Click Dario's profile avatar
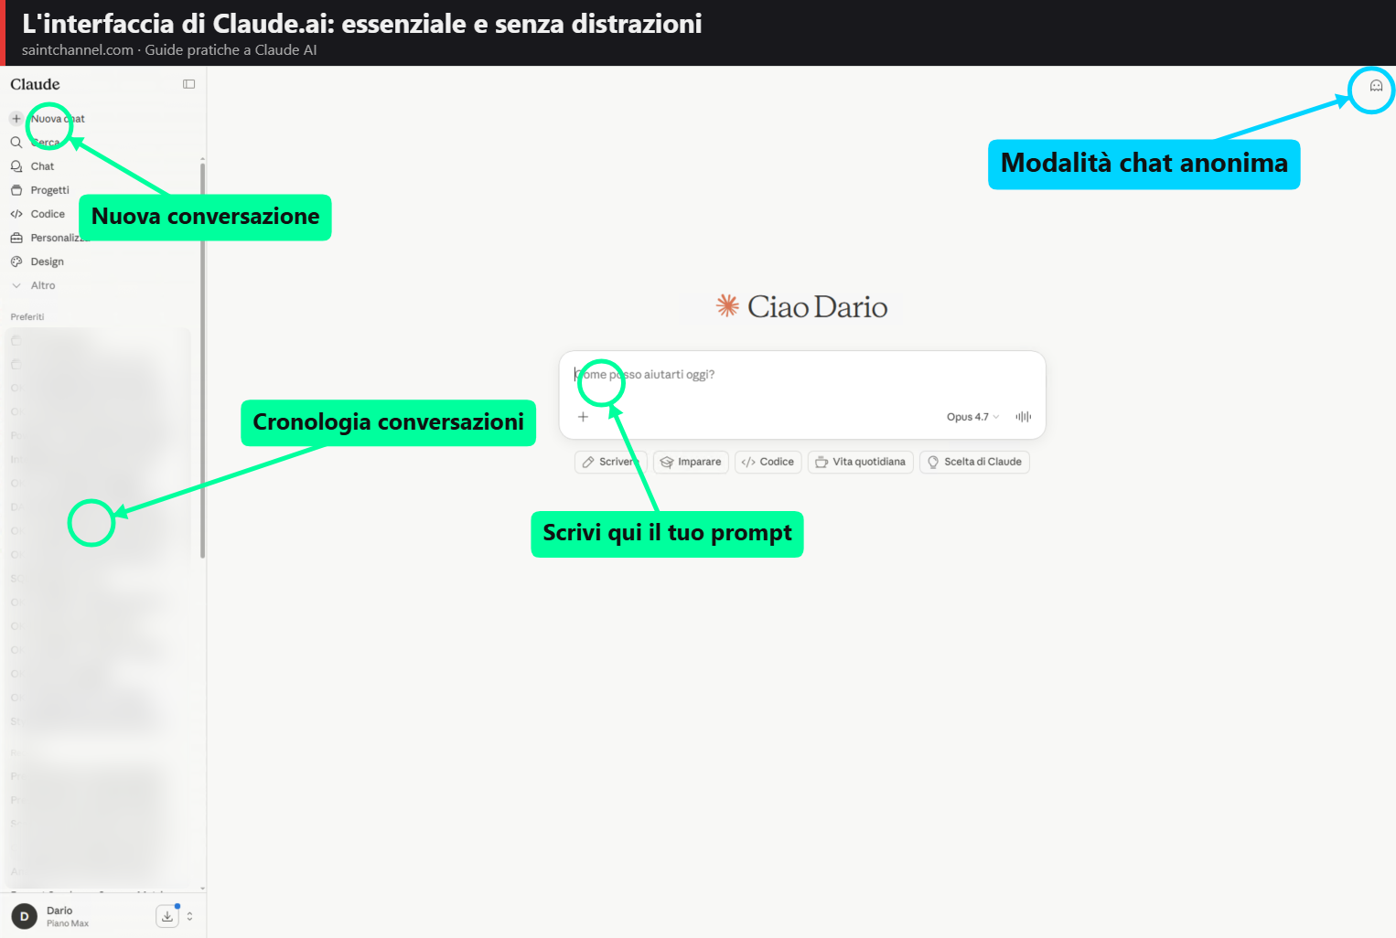 pyautogui.click(x=23, y=915)
